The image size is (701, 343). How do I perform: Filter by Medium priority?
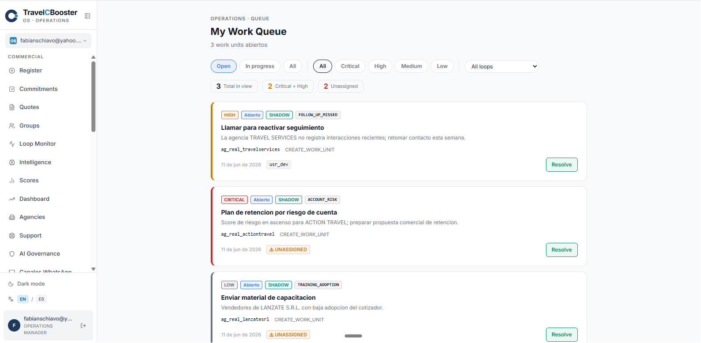[411, 66]
